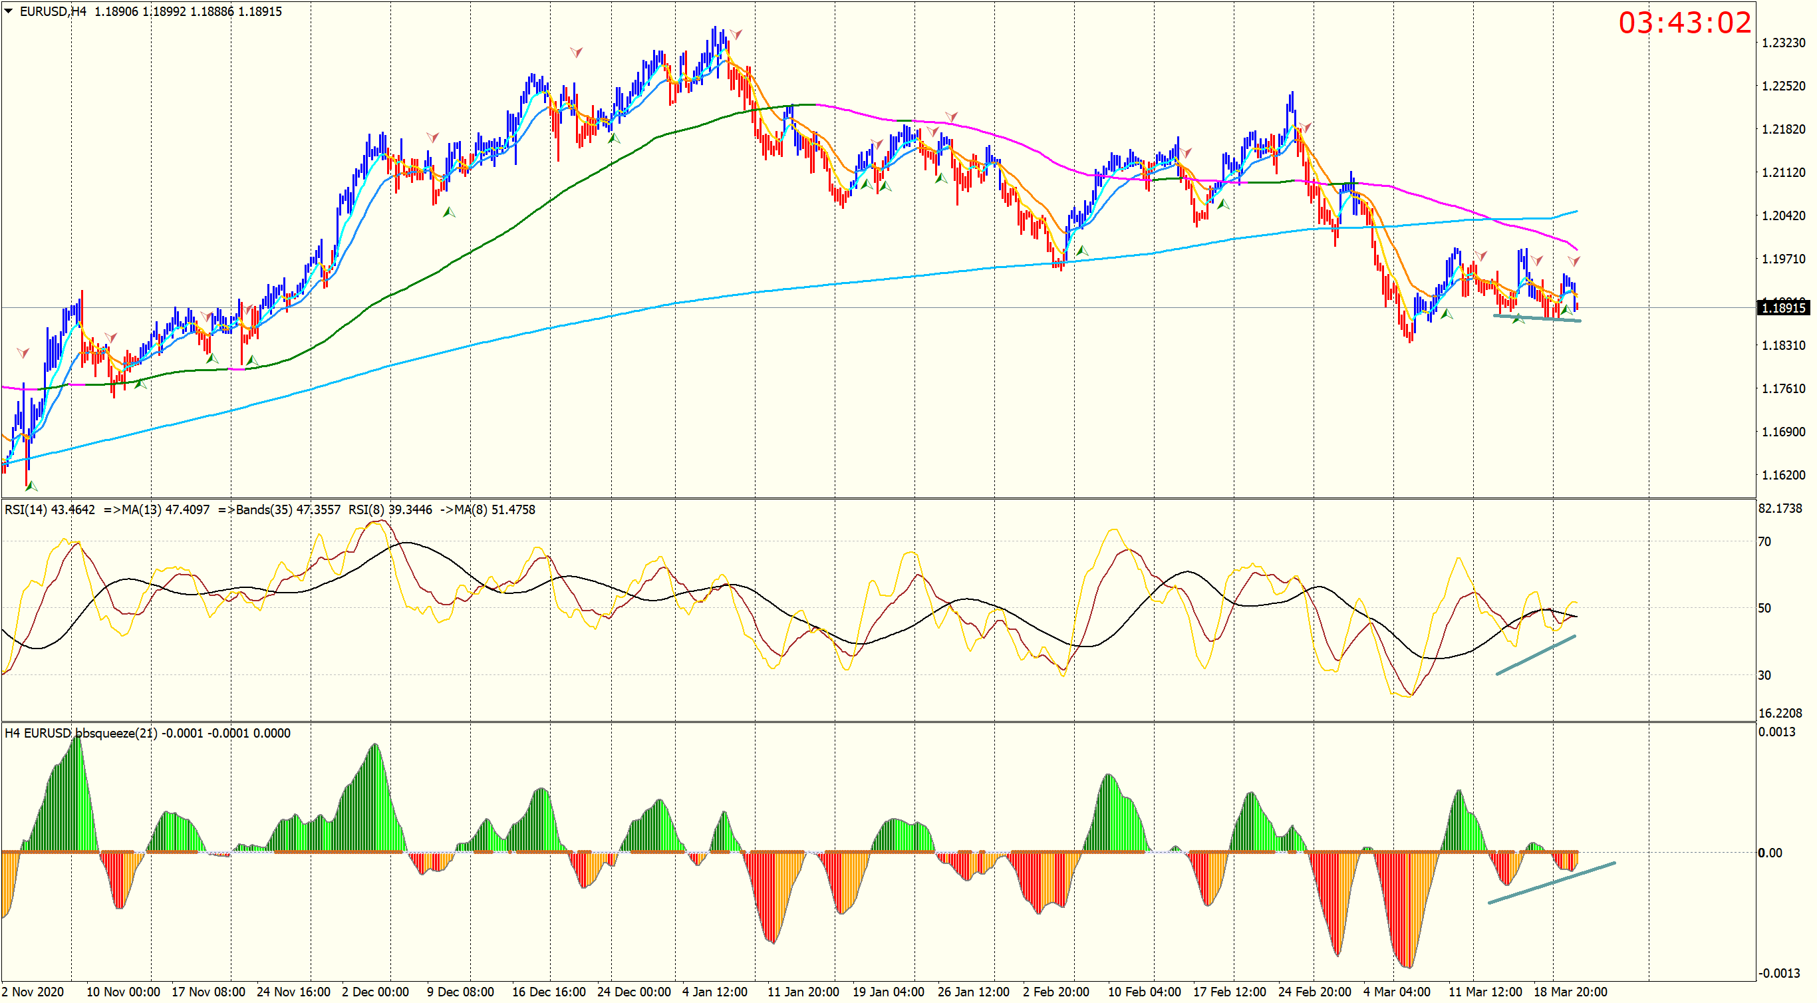The image size is (1817, 1003).
Task: Select the teal trendline under March price lows
Action: 1537,318
